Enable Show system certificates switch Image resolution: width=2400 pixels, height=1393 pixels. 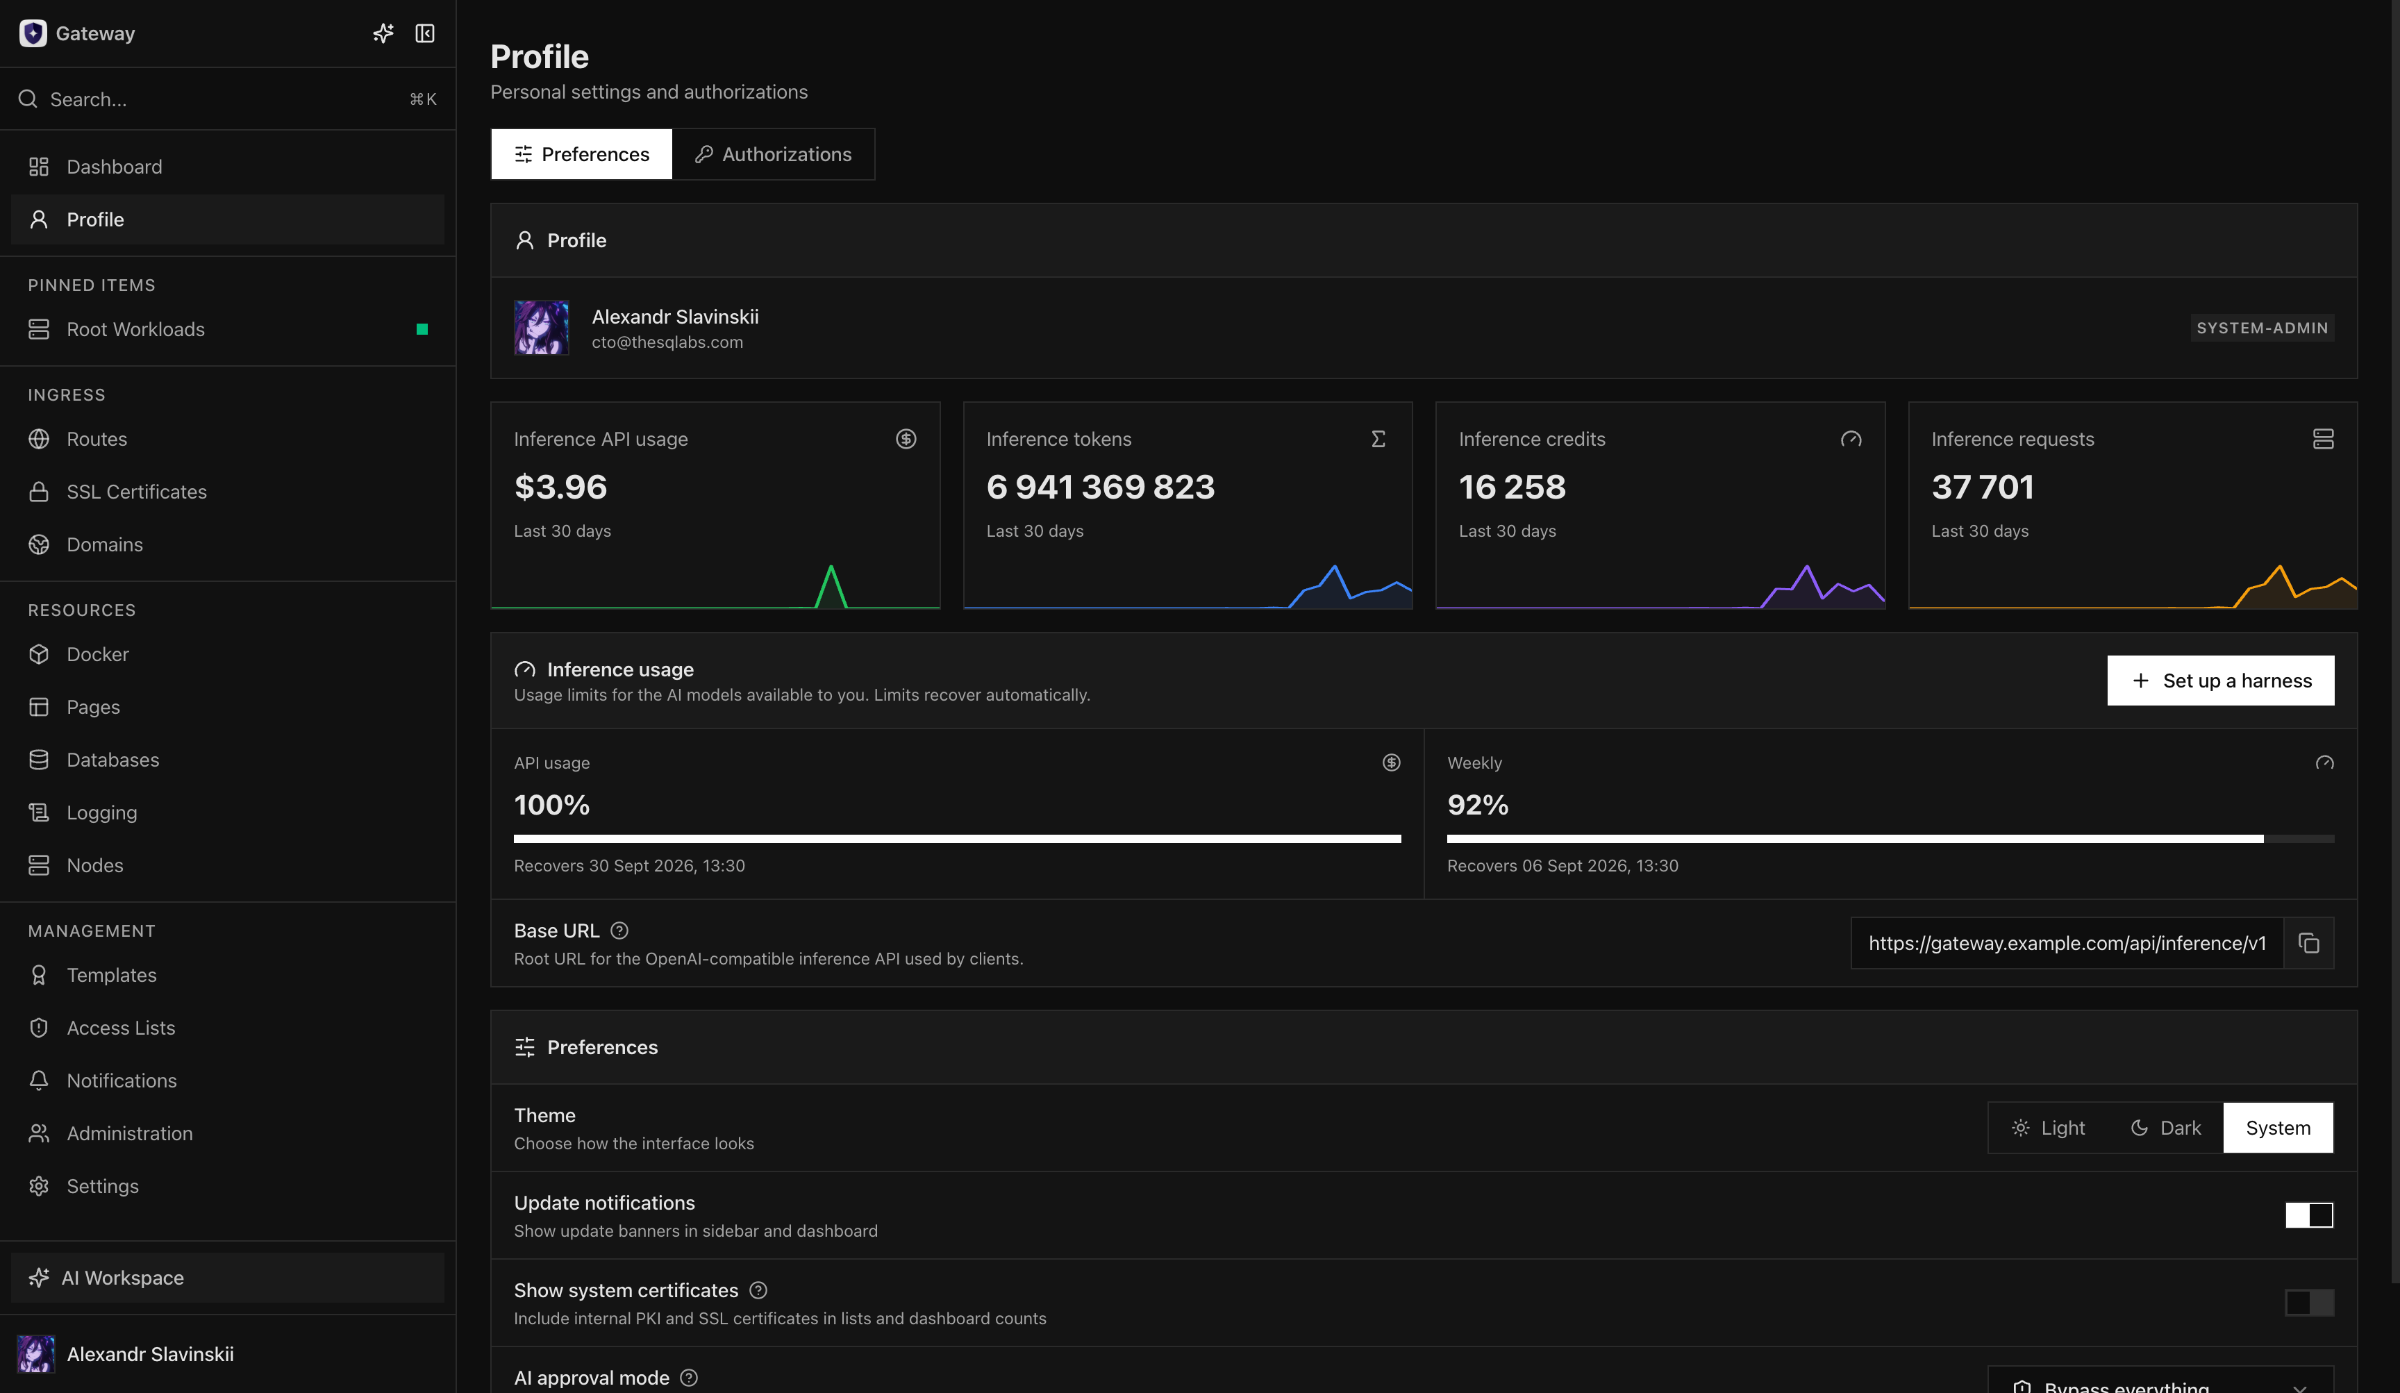2308,1303
